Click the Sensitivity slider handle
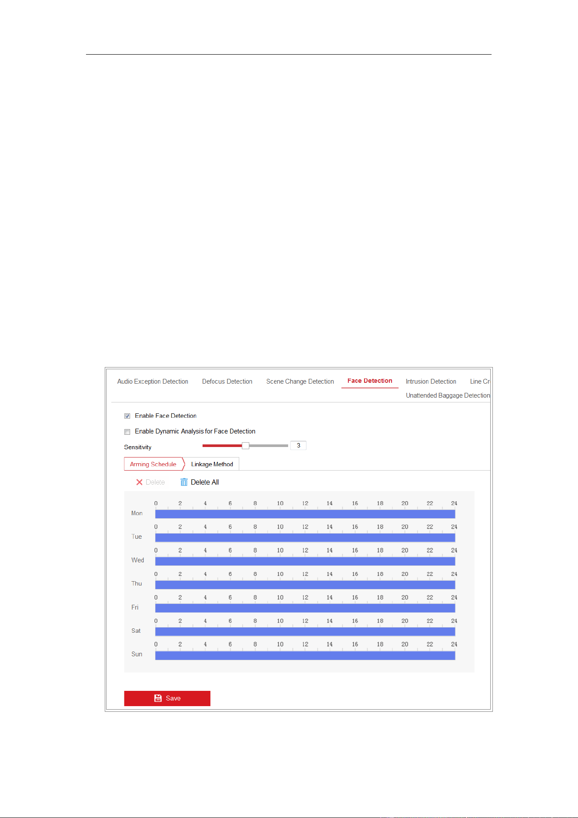Image resolution: width=578 pixels, height=818 pixels. point(246,446)
